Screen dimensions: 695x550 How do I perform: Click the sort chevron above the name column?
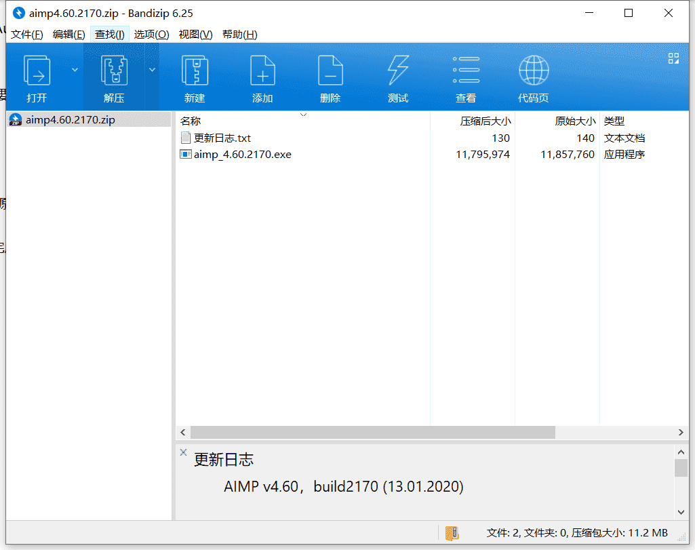click(304, 115)
